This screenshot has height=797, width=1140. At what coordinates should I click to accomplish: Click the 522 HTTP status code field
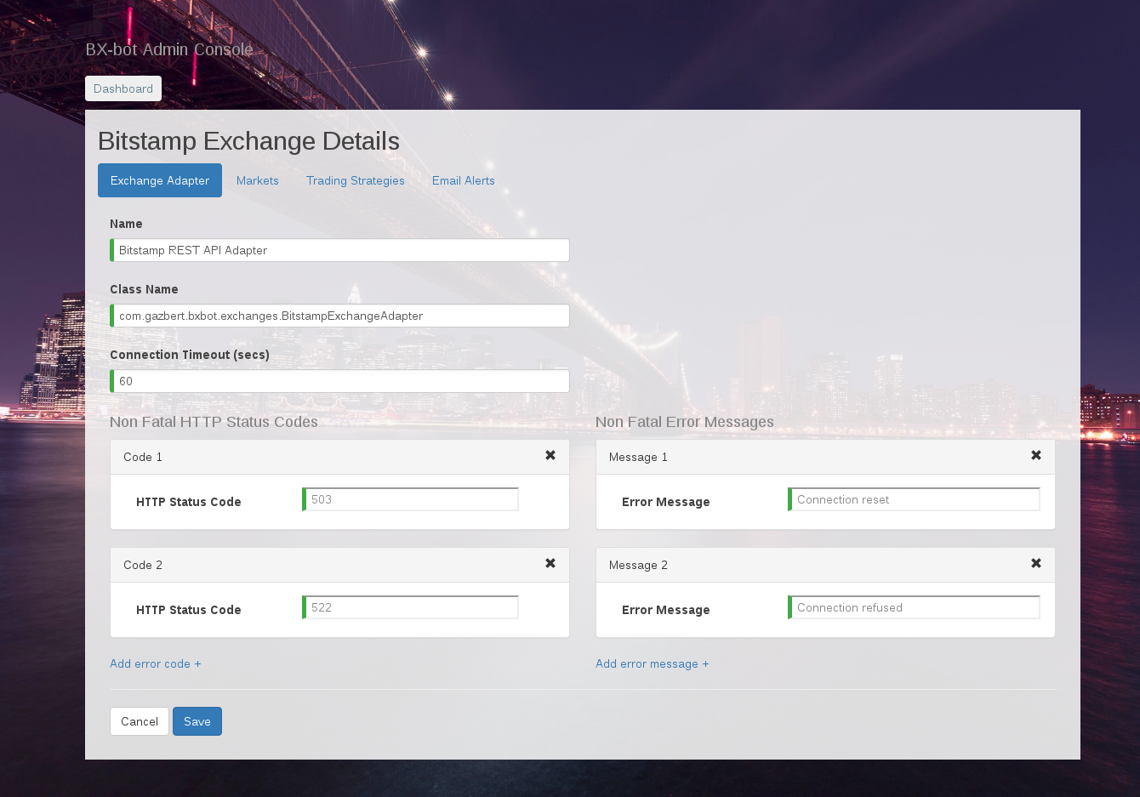[410, 607]
